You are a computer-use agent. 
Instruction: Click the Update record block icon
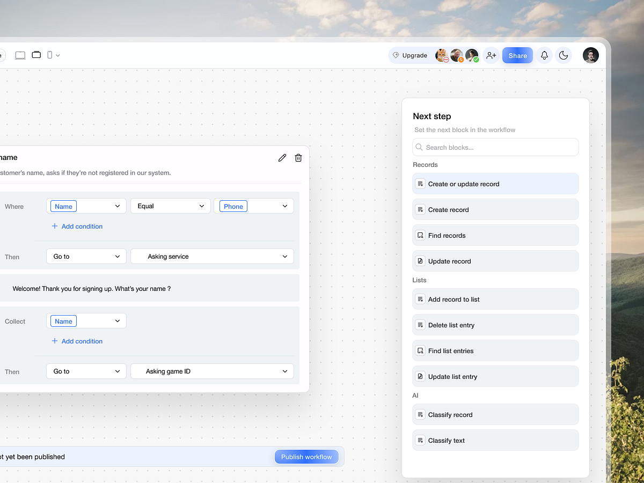pyautogui.click(x=420, y=261)
